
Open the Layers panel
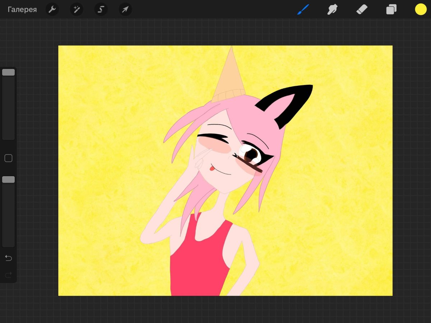(x=391, y=10)
